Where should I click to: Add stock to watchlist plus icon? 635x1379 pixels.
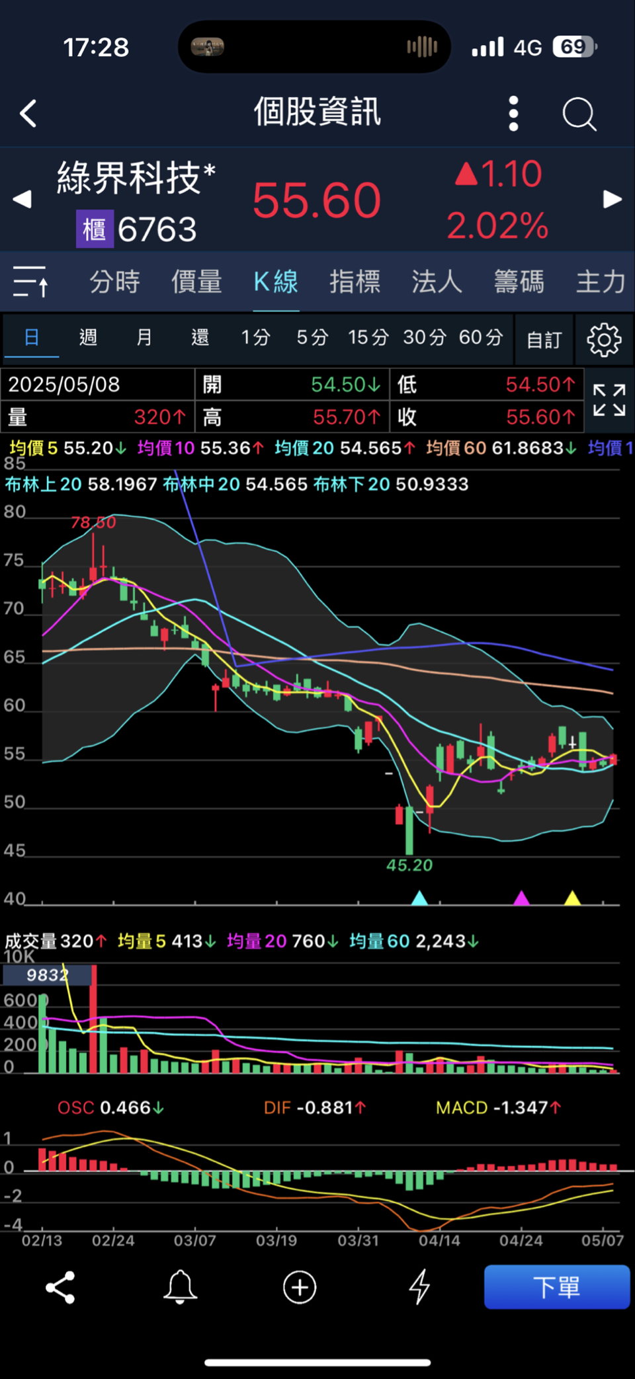300,1288
